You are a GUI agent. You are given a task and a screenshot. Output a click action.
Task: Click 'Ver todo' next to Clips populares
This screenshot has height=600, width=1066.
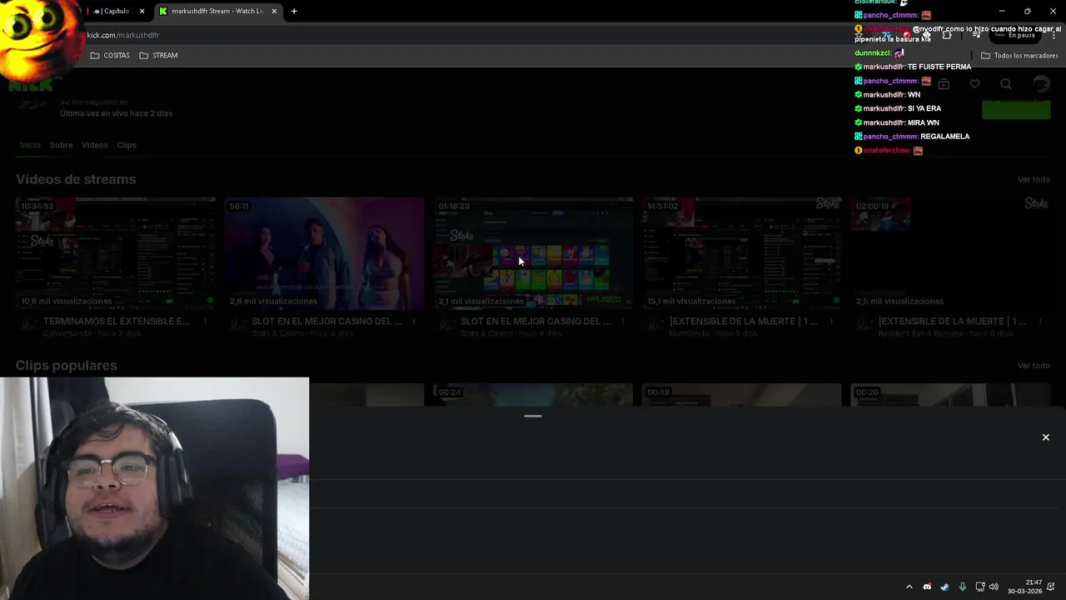[1034, 366]
